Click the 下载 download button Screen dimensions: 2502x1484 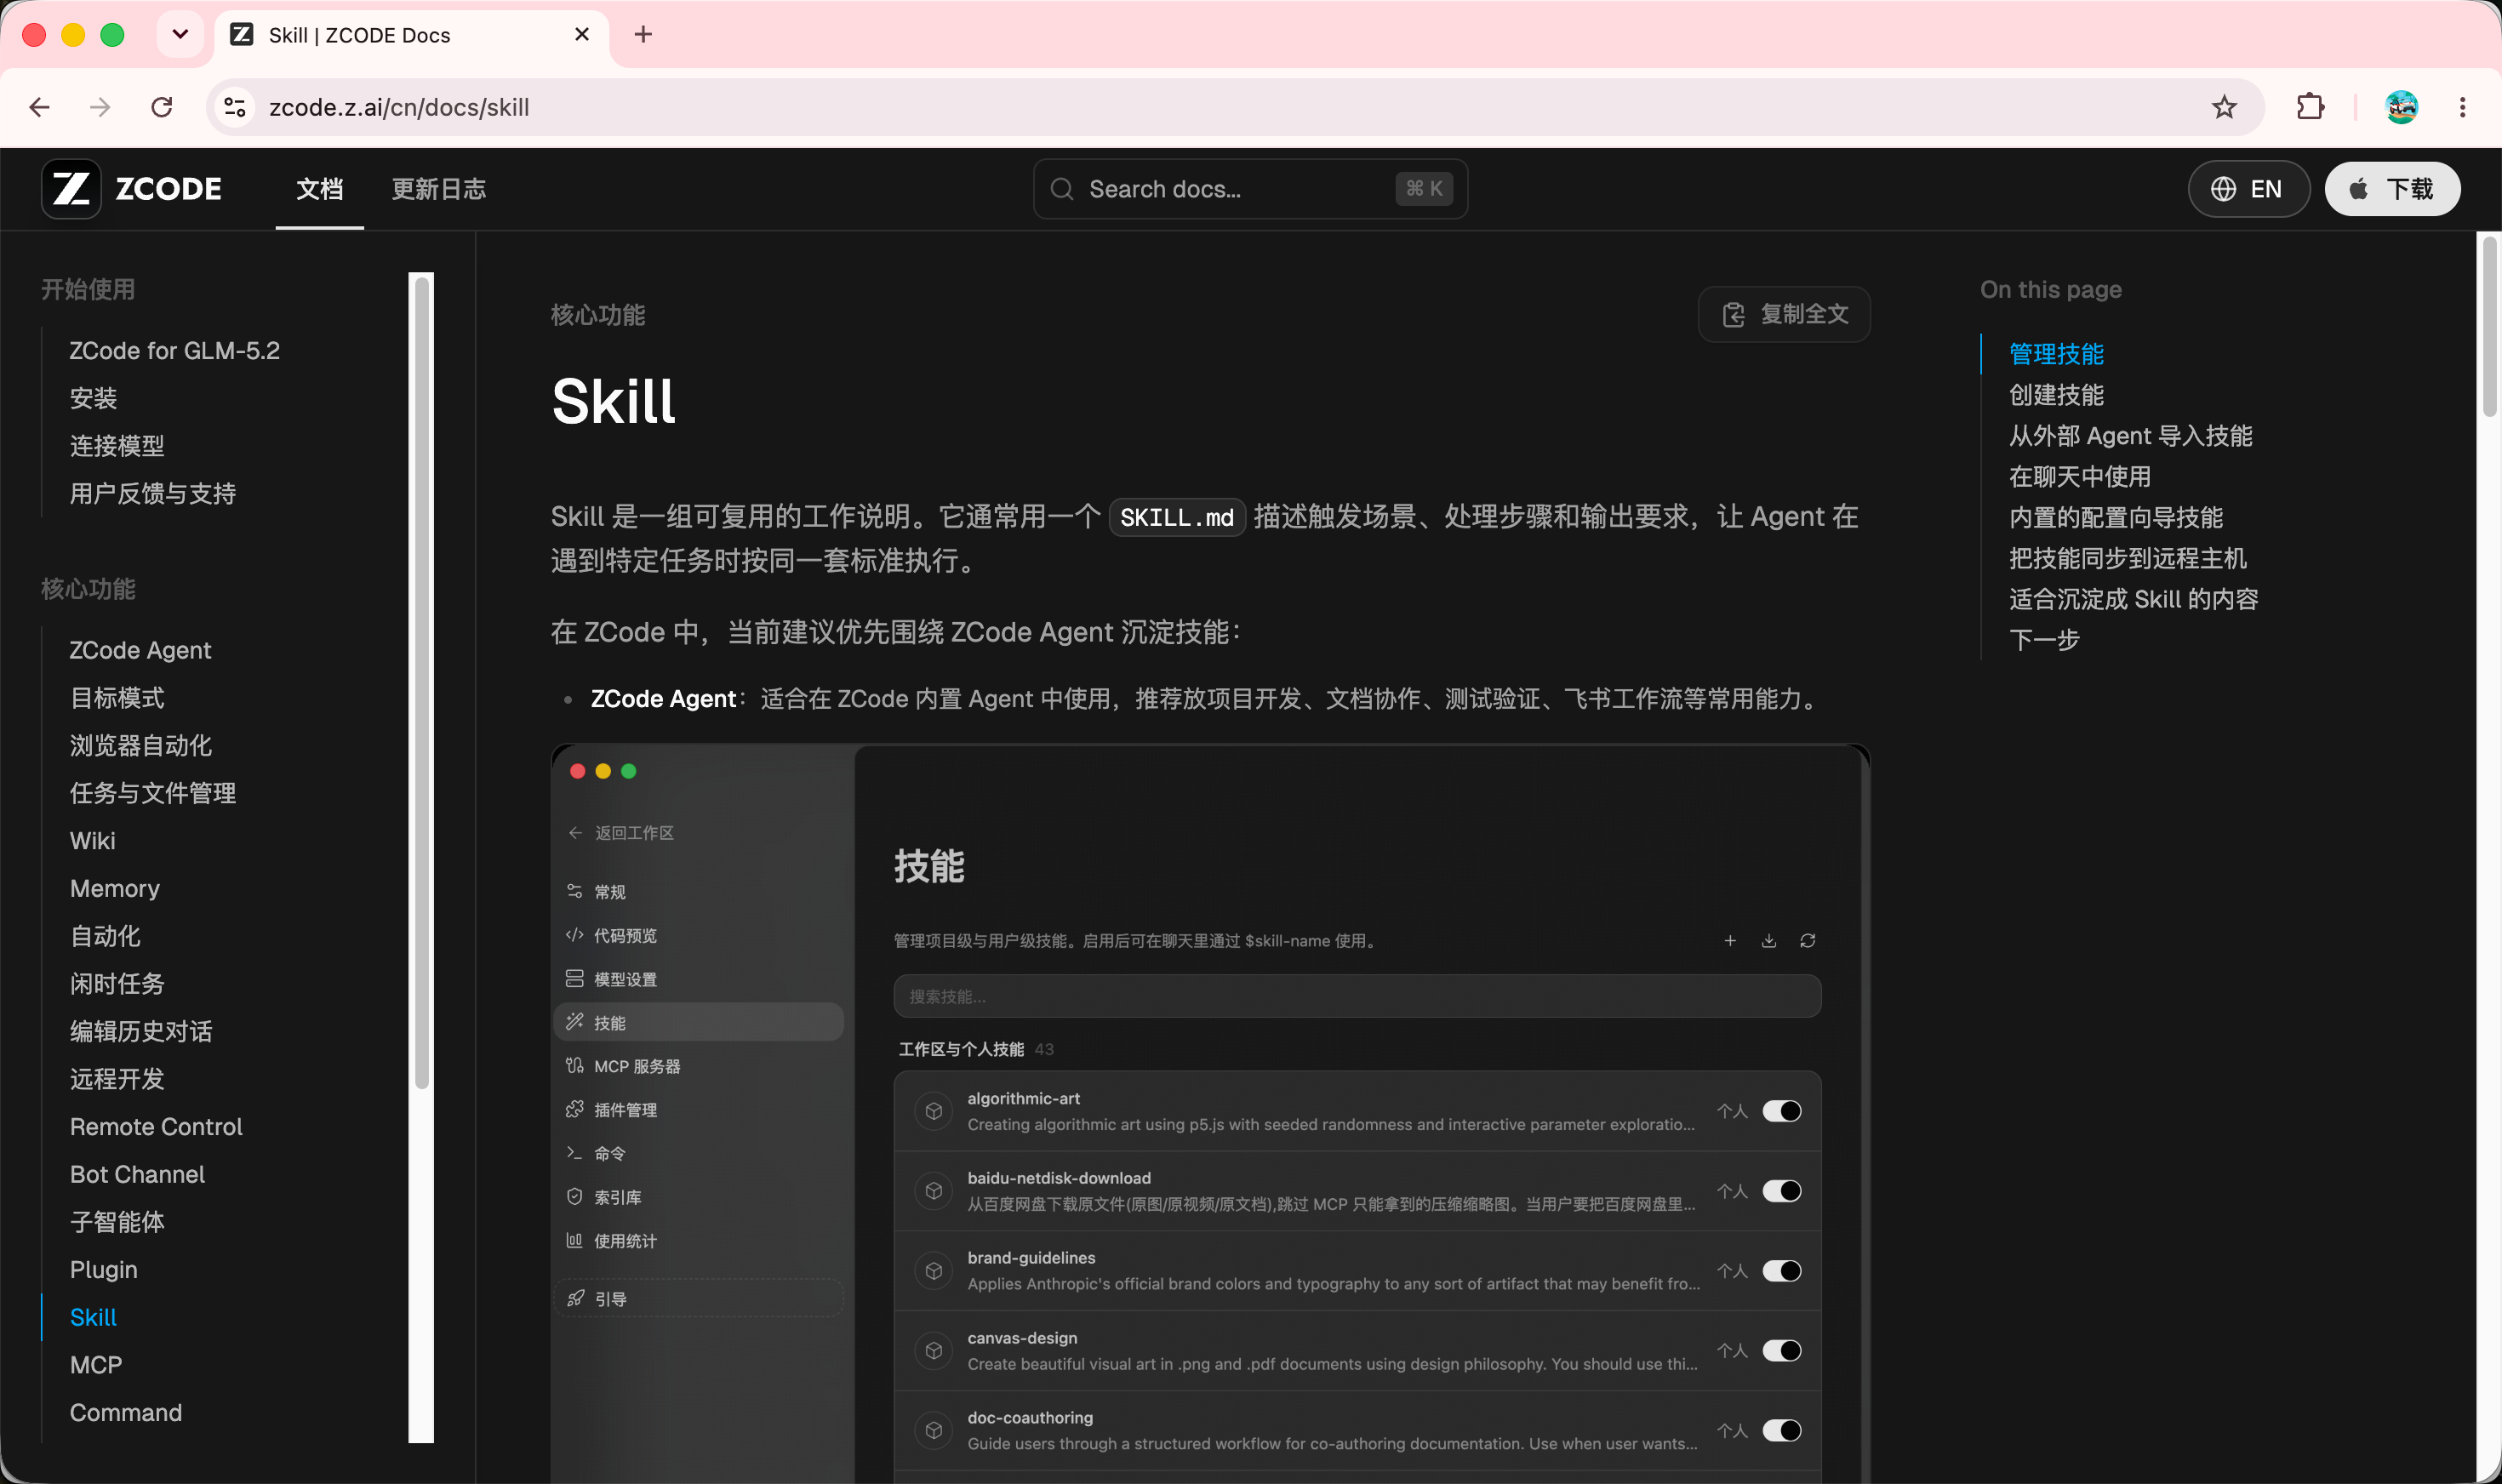pyautogui.click(x=2392, y=189)
